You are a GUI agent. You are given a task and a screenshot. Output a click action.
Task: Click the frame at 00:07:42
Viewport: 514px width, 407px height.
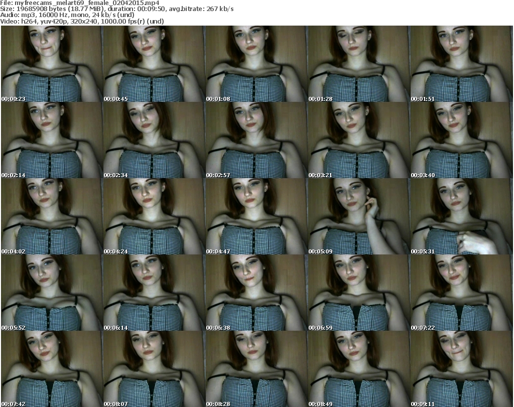point(52,369)
